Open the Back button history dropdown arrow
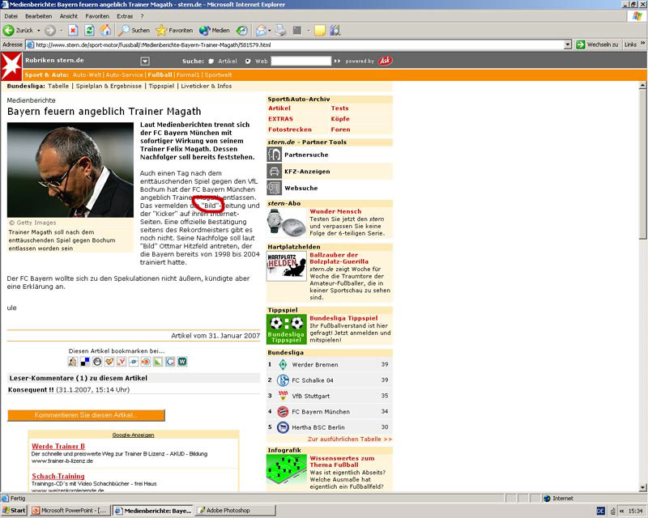This screenshot has height=518, width=648. coord(39,30)
